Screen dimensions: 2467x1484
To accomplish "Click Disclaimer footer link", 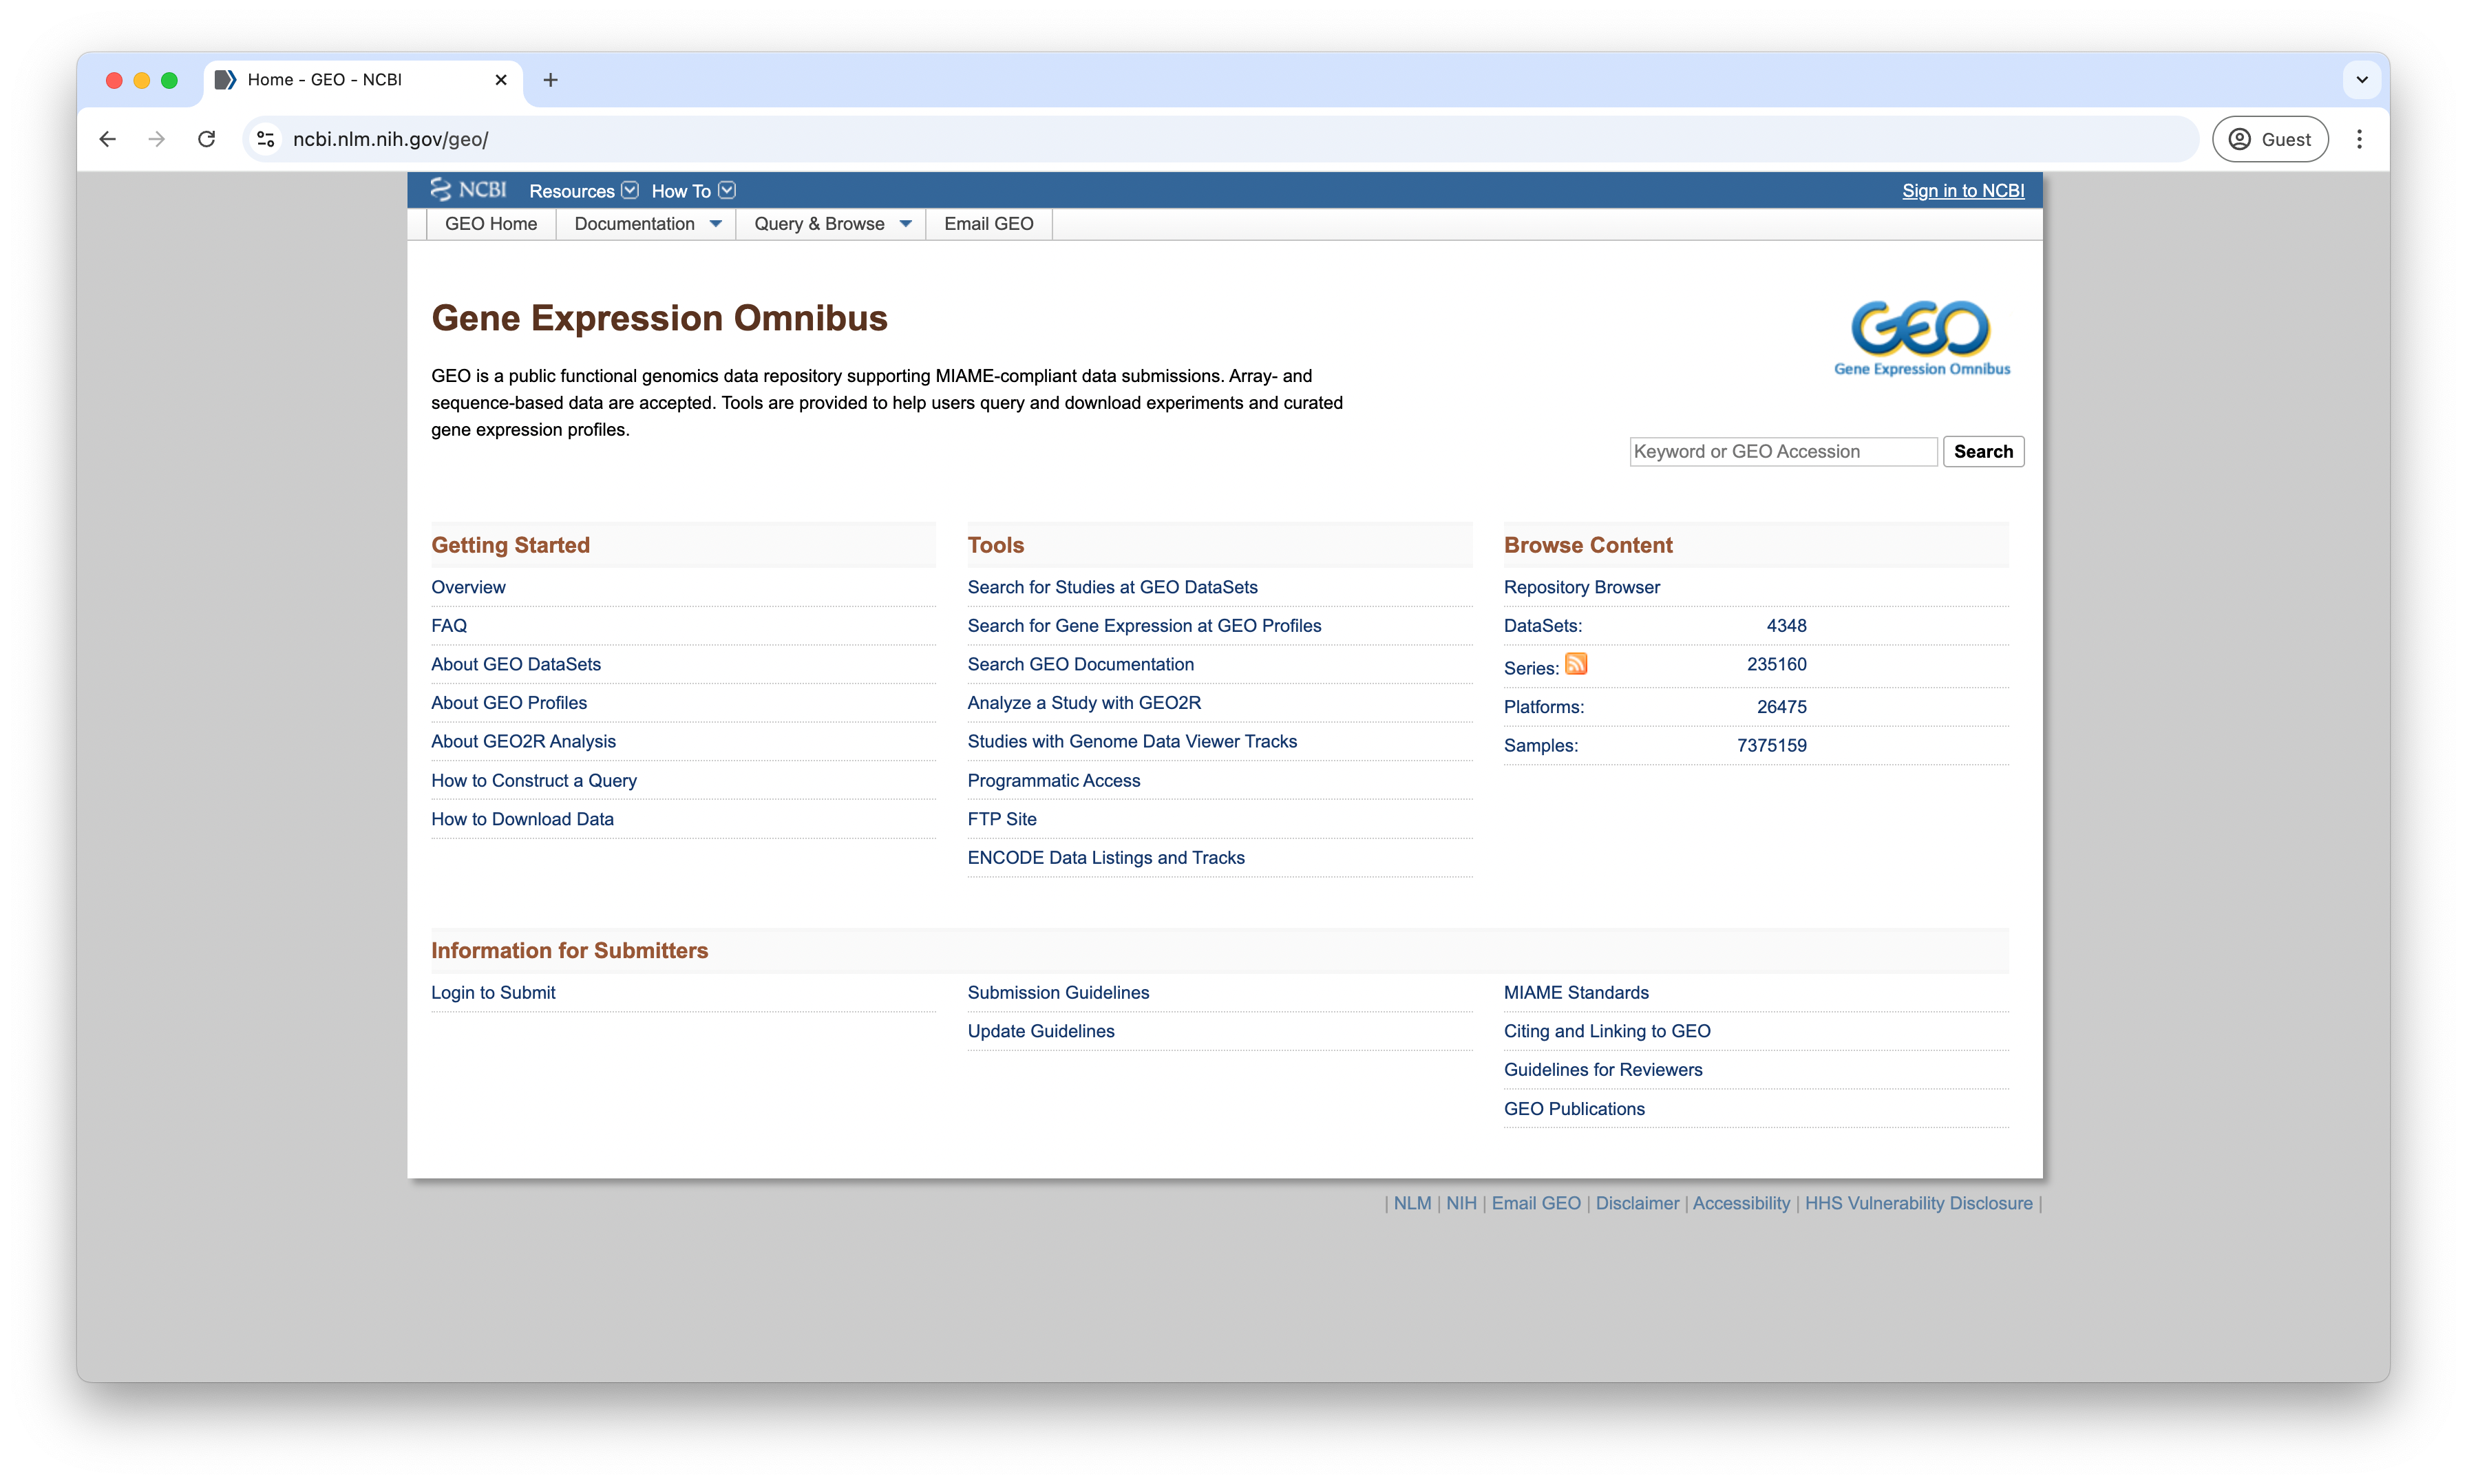I will tap(1637, 1203).
